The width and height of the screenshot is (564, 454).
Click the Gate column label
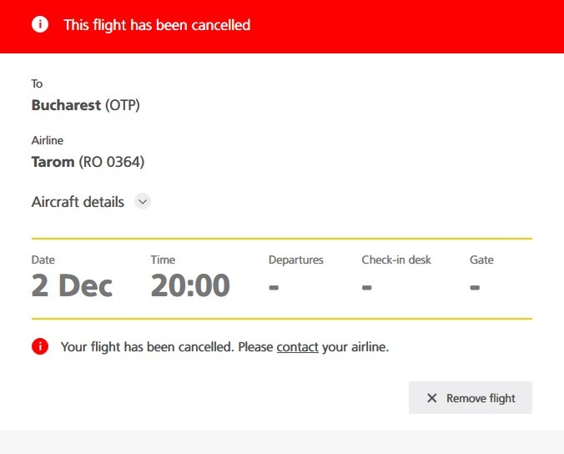(x=481, y=260)
